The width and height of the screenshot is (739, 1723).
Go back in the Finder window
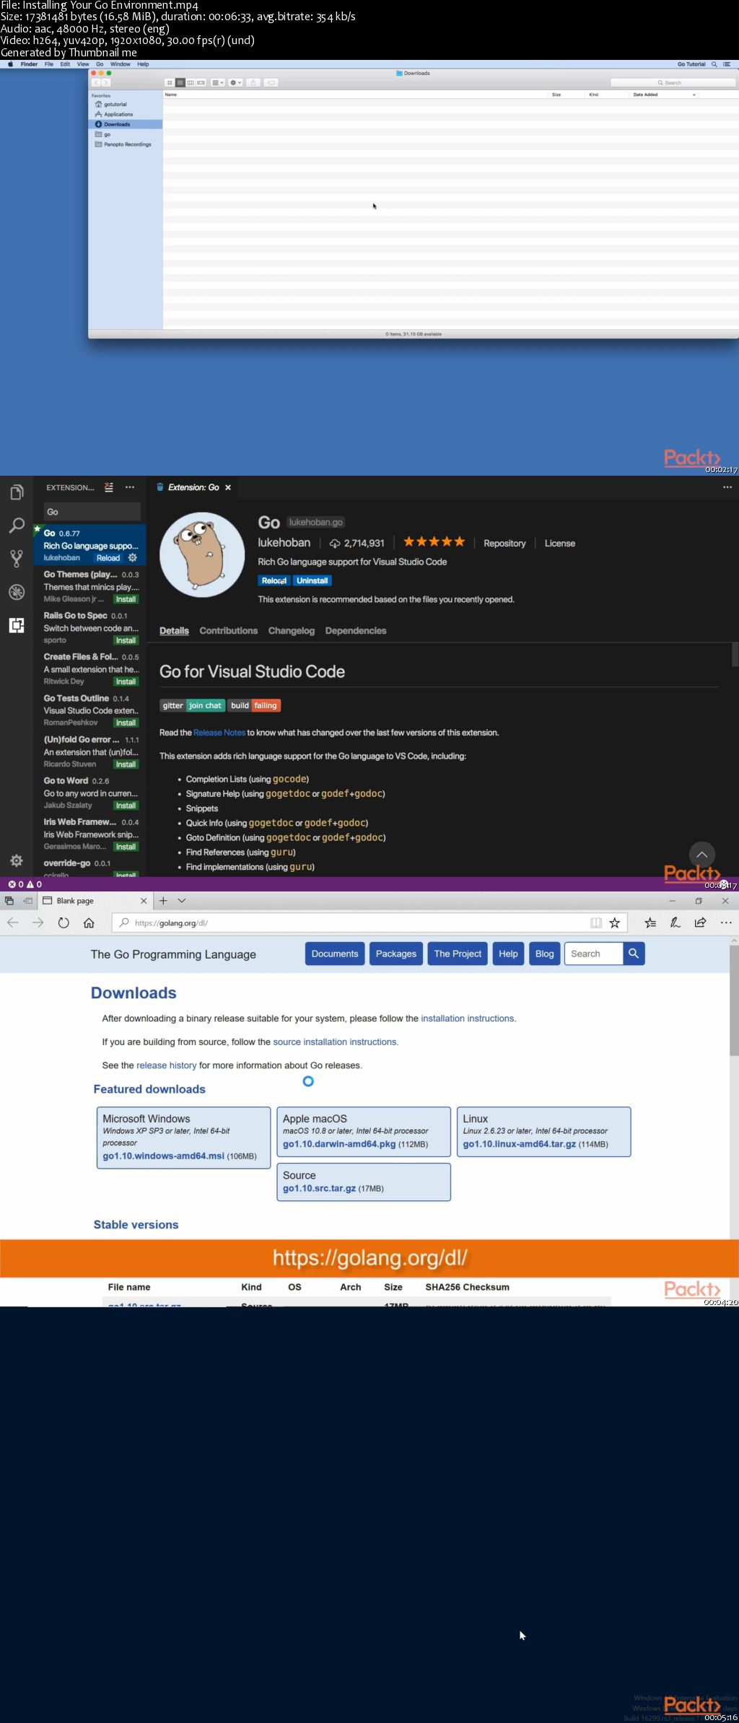point(96,83)
